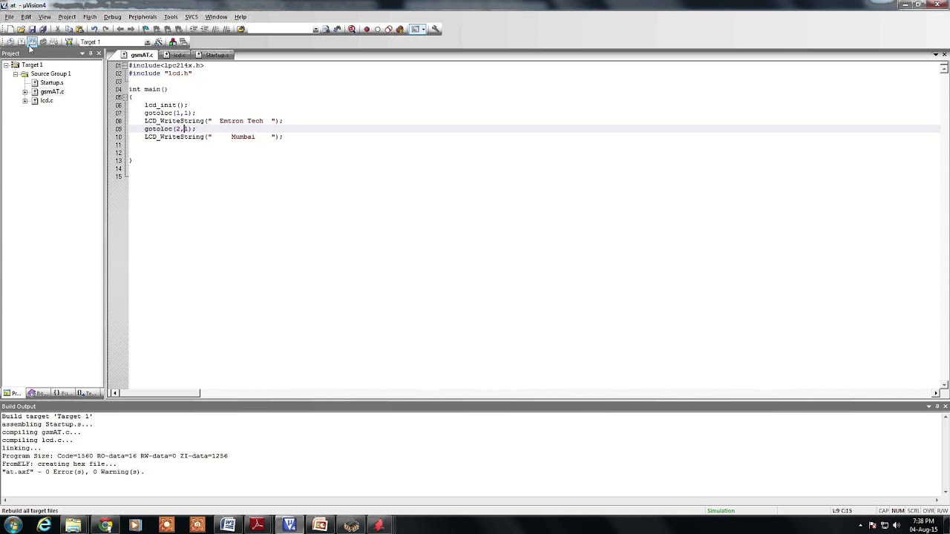Open the Target 1 selection dropdown
Screen dimensions: 950x534
(148, 42)
